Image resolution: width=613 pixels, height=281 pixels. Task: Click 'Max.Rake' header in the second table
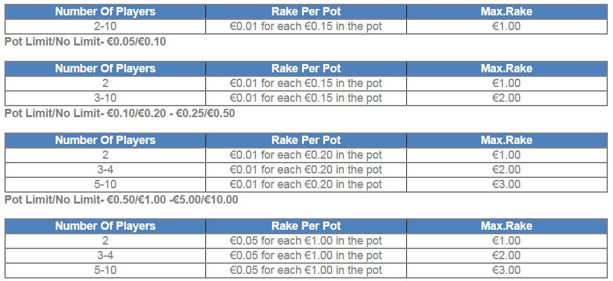[x=506, y=68]
